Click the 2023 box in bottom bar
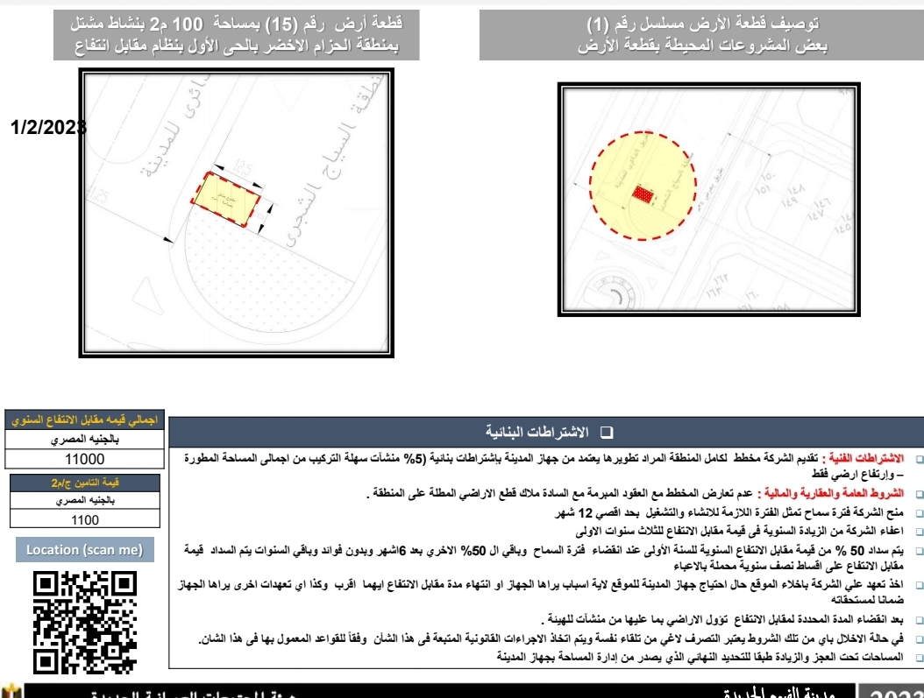The height and width of the screenshot is (698, 924). click(x=890, y=692)
